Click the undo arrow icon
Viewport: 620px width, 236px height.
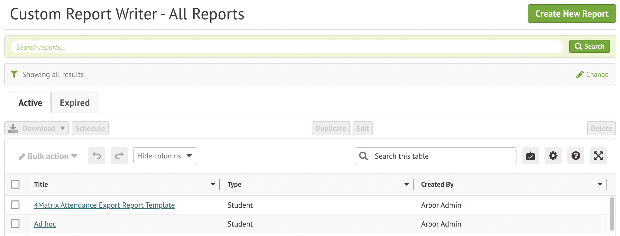pos(97,156)
